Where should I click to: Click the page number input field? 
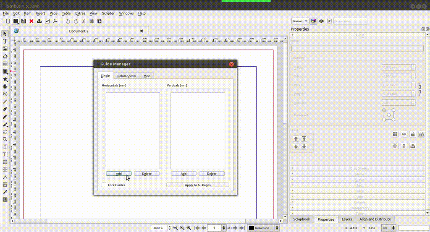(214, 228)
